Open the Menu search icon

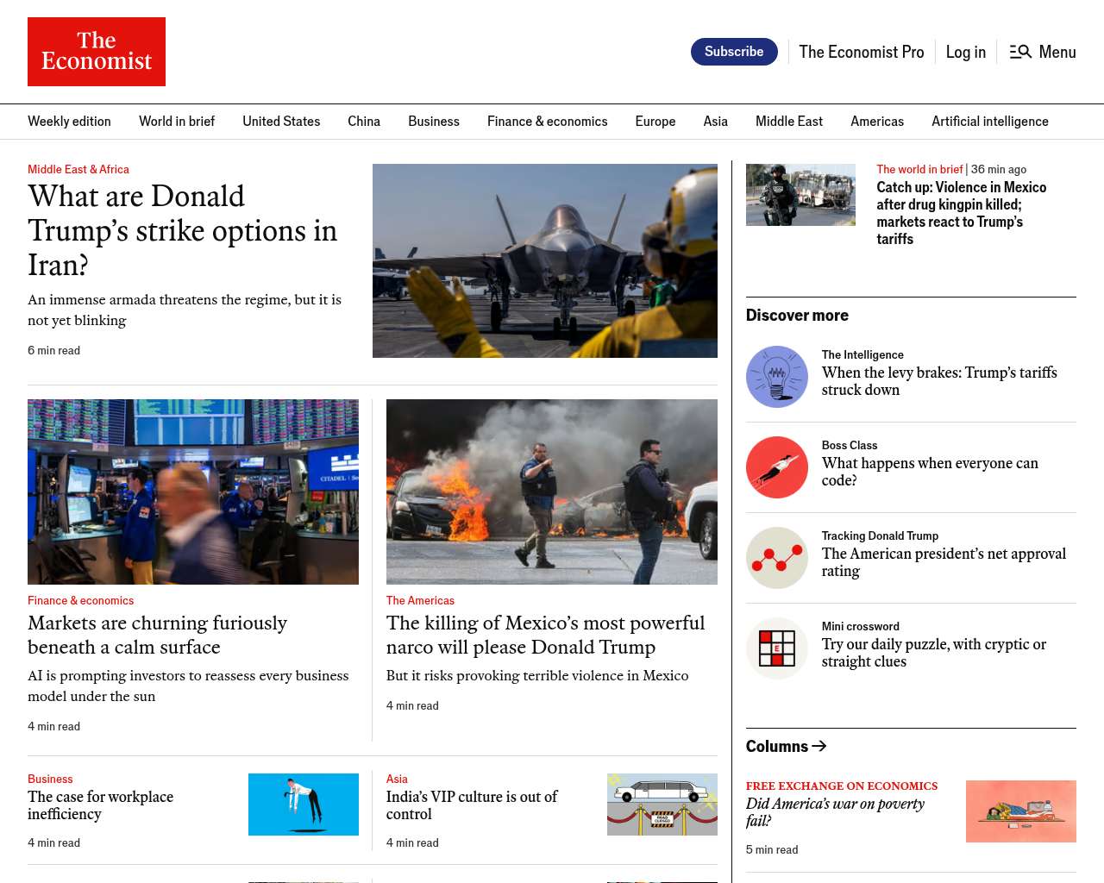click(1020, 52)
